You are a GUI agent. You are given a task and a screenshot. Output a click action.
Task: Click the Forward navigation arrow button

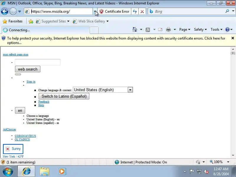pos(13,12)
